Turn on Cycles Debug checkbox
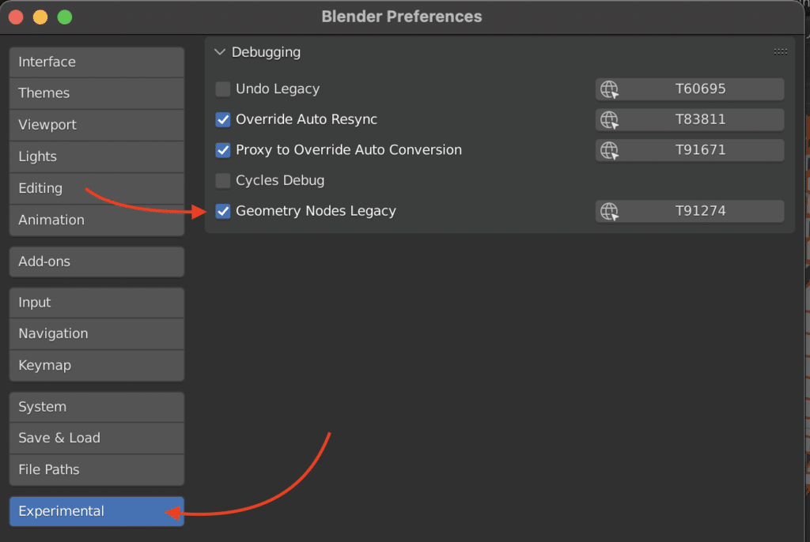The image size is (810, 542). pos(222,181)
